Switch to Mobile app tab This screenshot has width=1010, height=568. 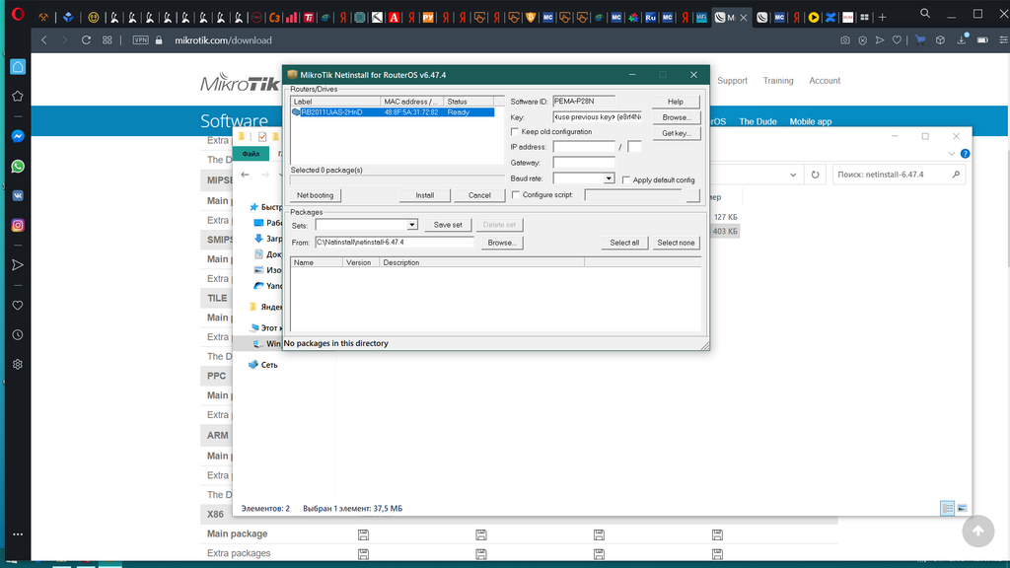811,121
